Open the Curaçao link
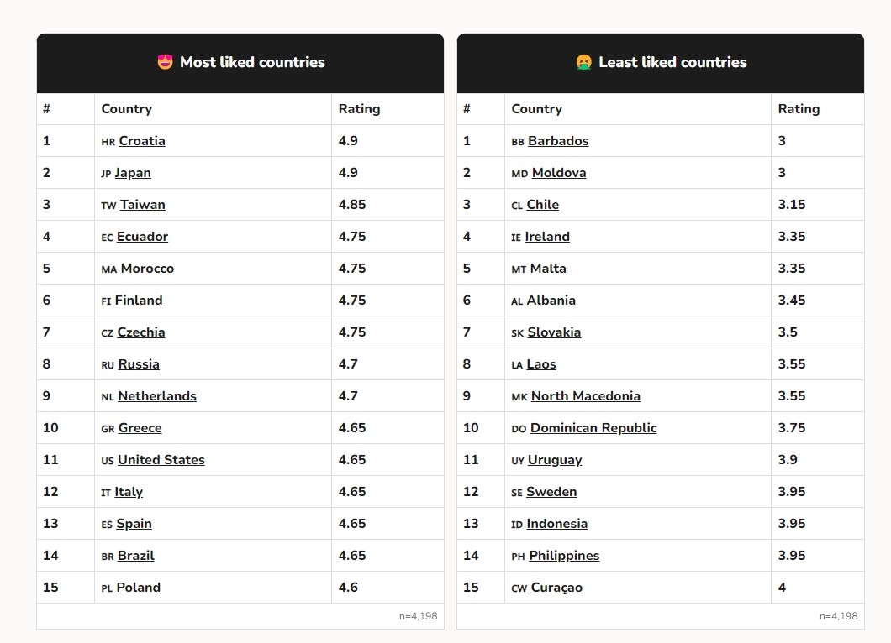 click(x=556, y=588)
